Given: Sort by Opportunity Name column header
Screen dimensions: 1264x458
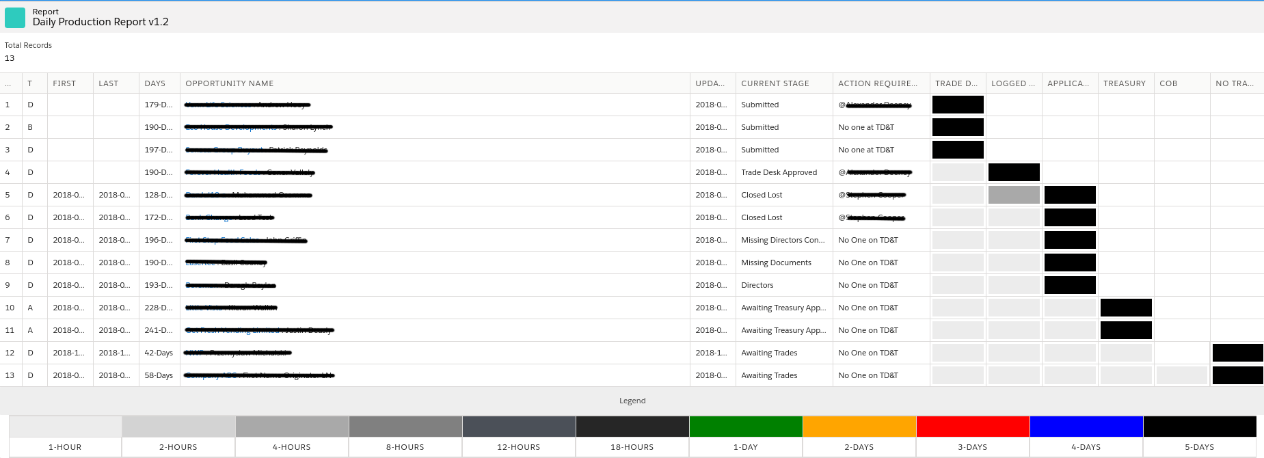Looking at the screenshot, I should (x=230, y=83).
